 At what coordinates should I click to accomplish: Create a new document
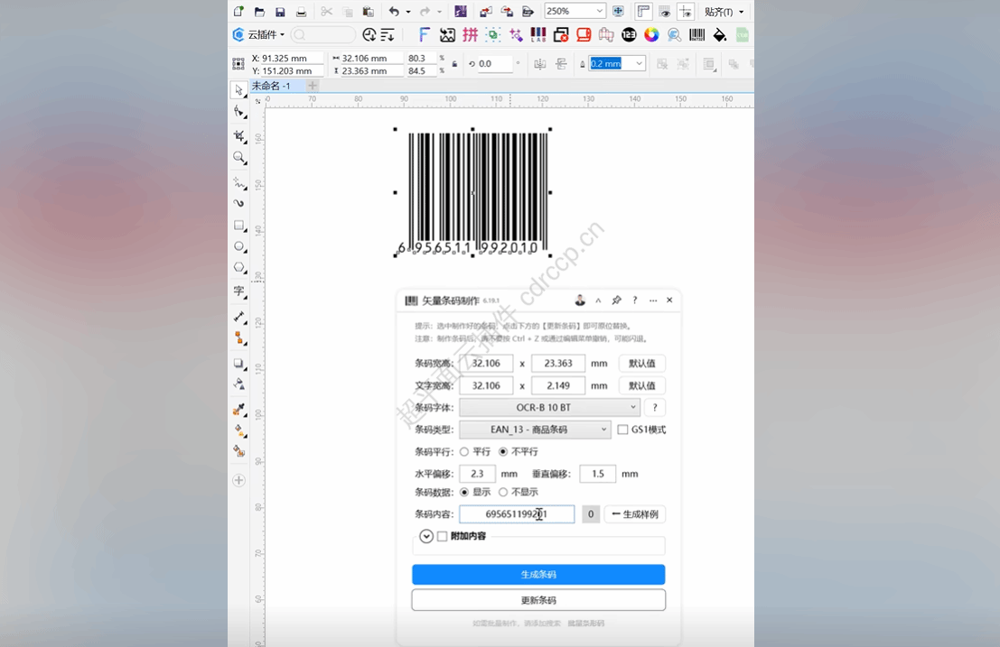tap(238, 11)
